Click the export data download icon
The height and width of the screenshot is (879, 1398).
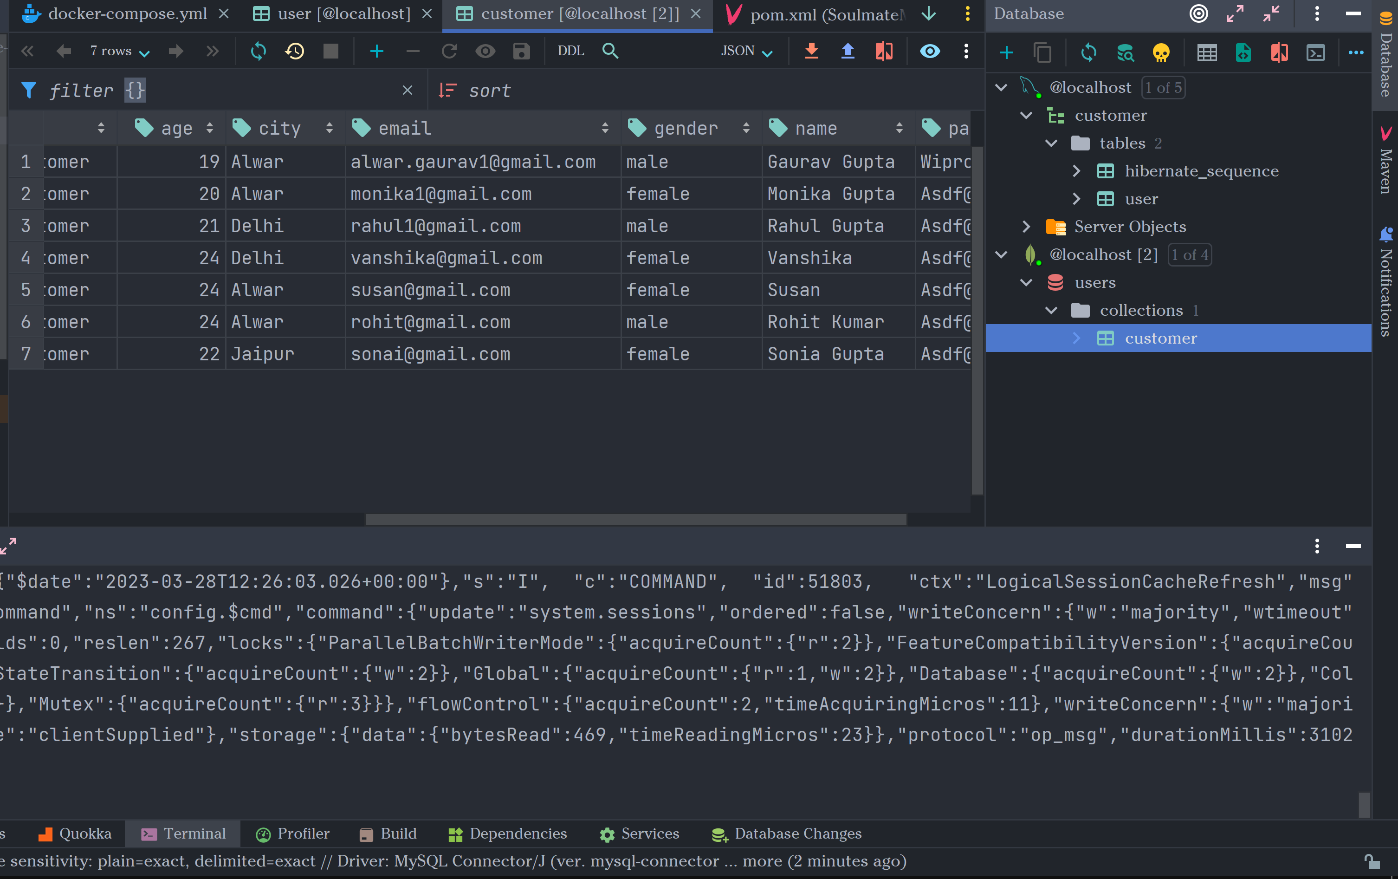[812, 51]
